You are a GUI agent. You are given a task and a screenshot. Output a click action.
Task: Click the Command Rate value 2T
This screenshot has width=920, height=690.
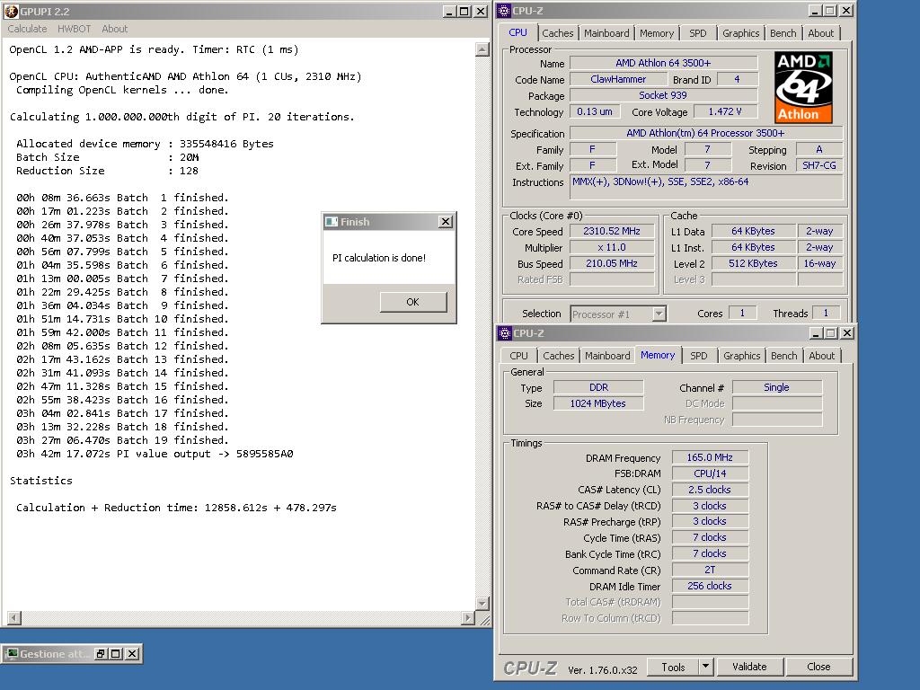click(710, 570)
